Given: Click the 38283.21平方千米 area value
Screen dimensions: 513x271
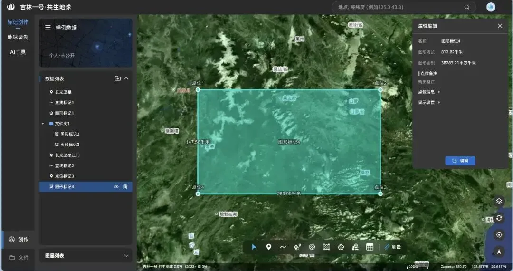Looking at the screenshot, I should click(x=458, y=63).
